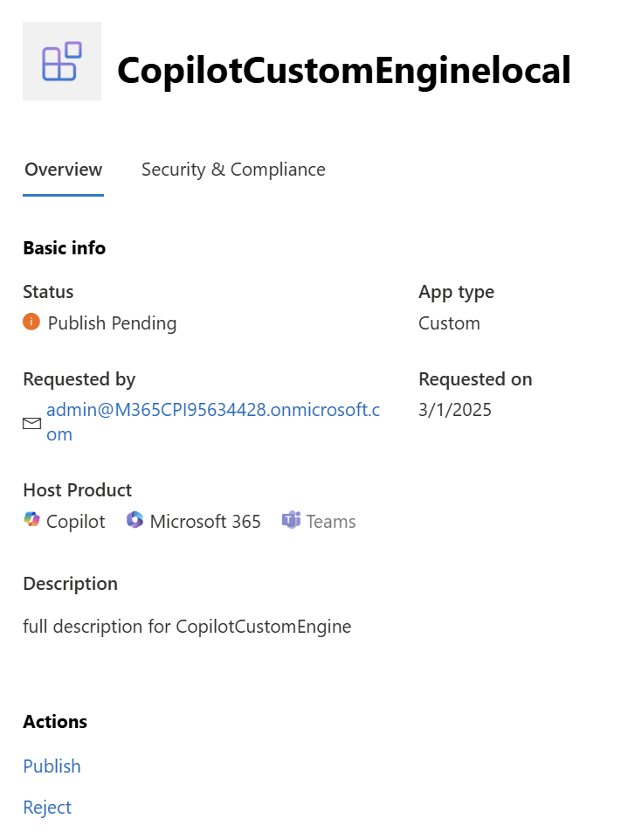Click the Requested on label
Viewport: 621px width, 839px height.
pos(475,379)
